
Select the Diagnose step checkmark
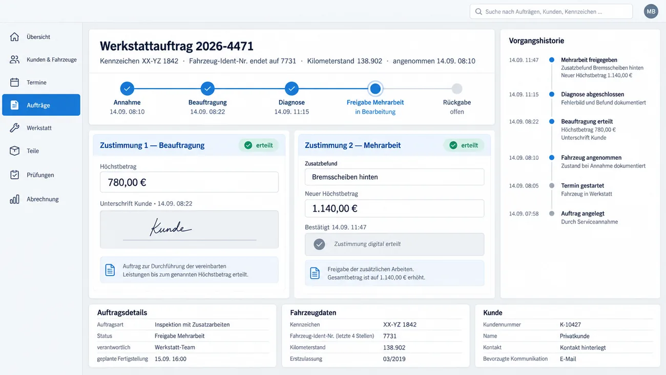(x=292, y=89)
